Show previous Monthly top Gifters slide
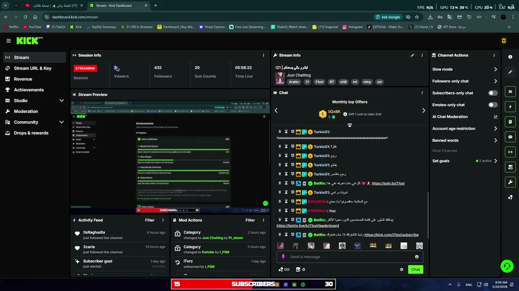Screen dimensions: 519x291 [x=276, y=110]
